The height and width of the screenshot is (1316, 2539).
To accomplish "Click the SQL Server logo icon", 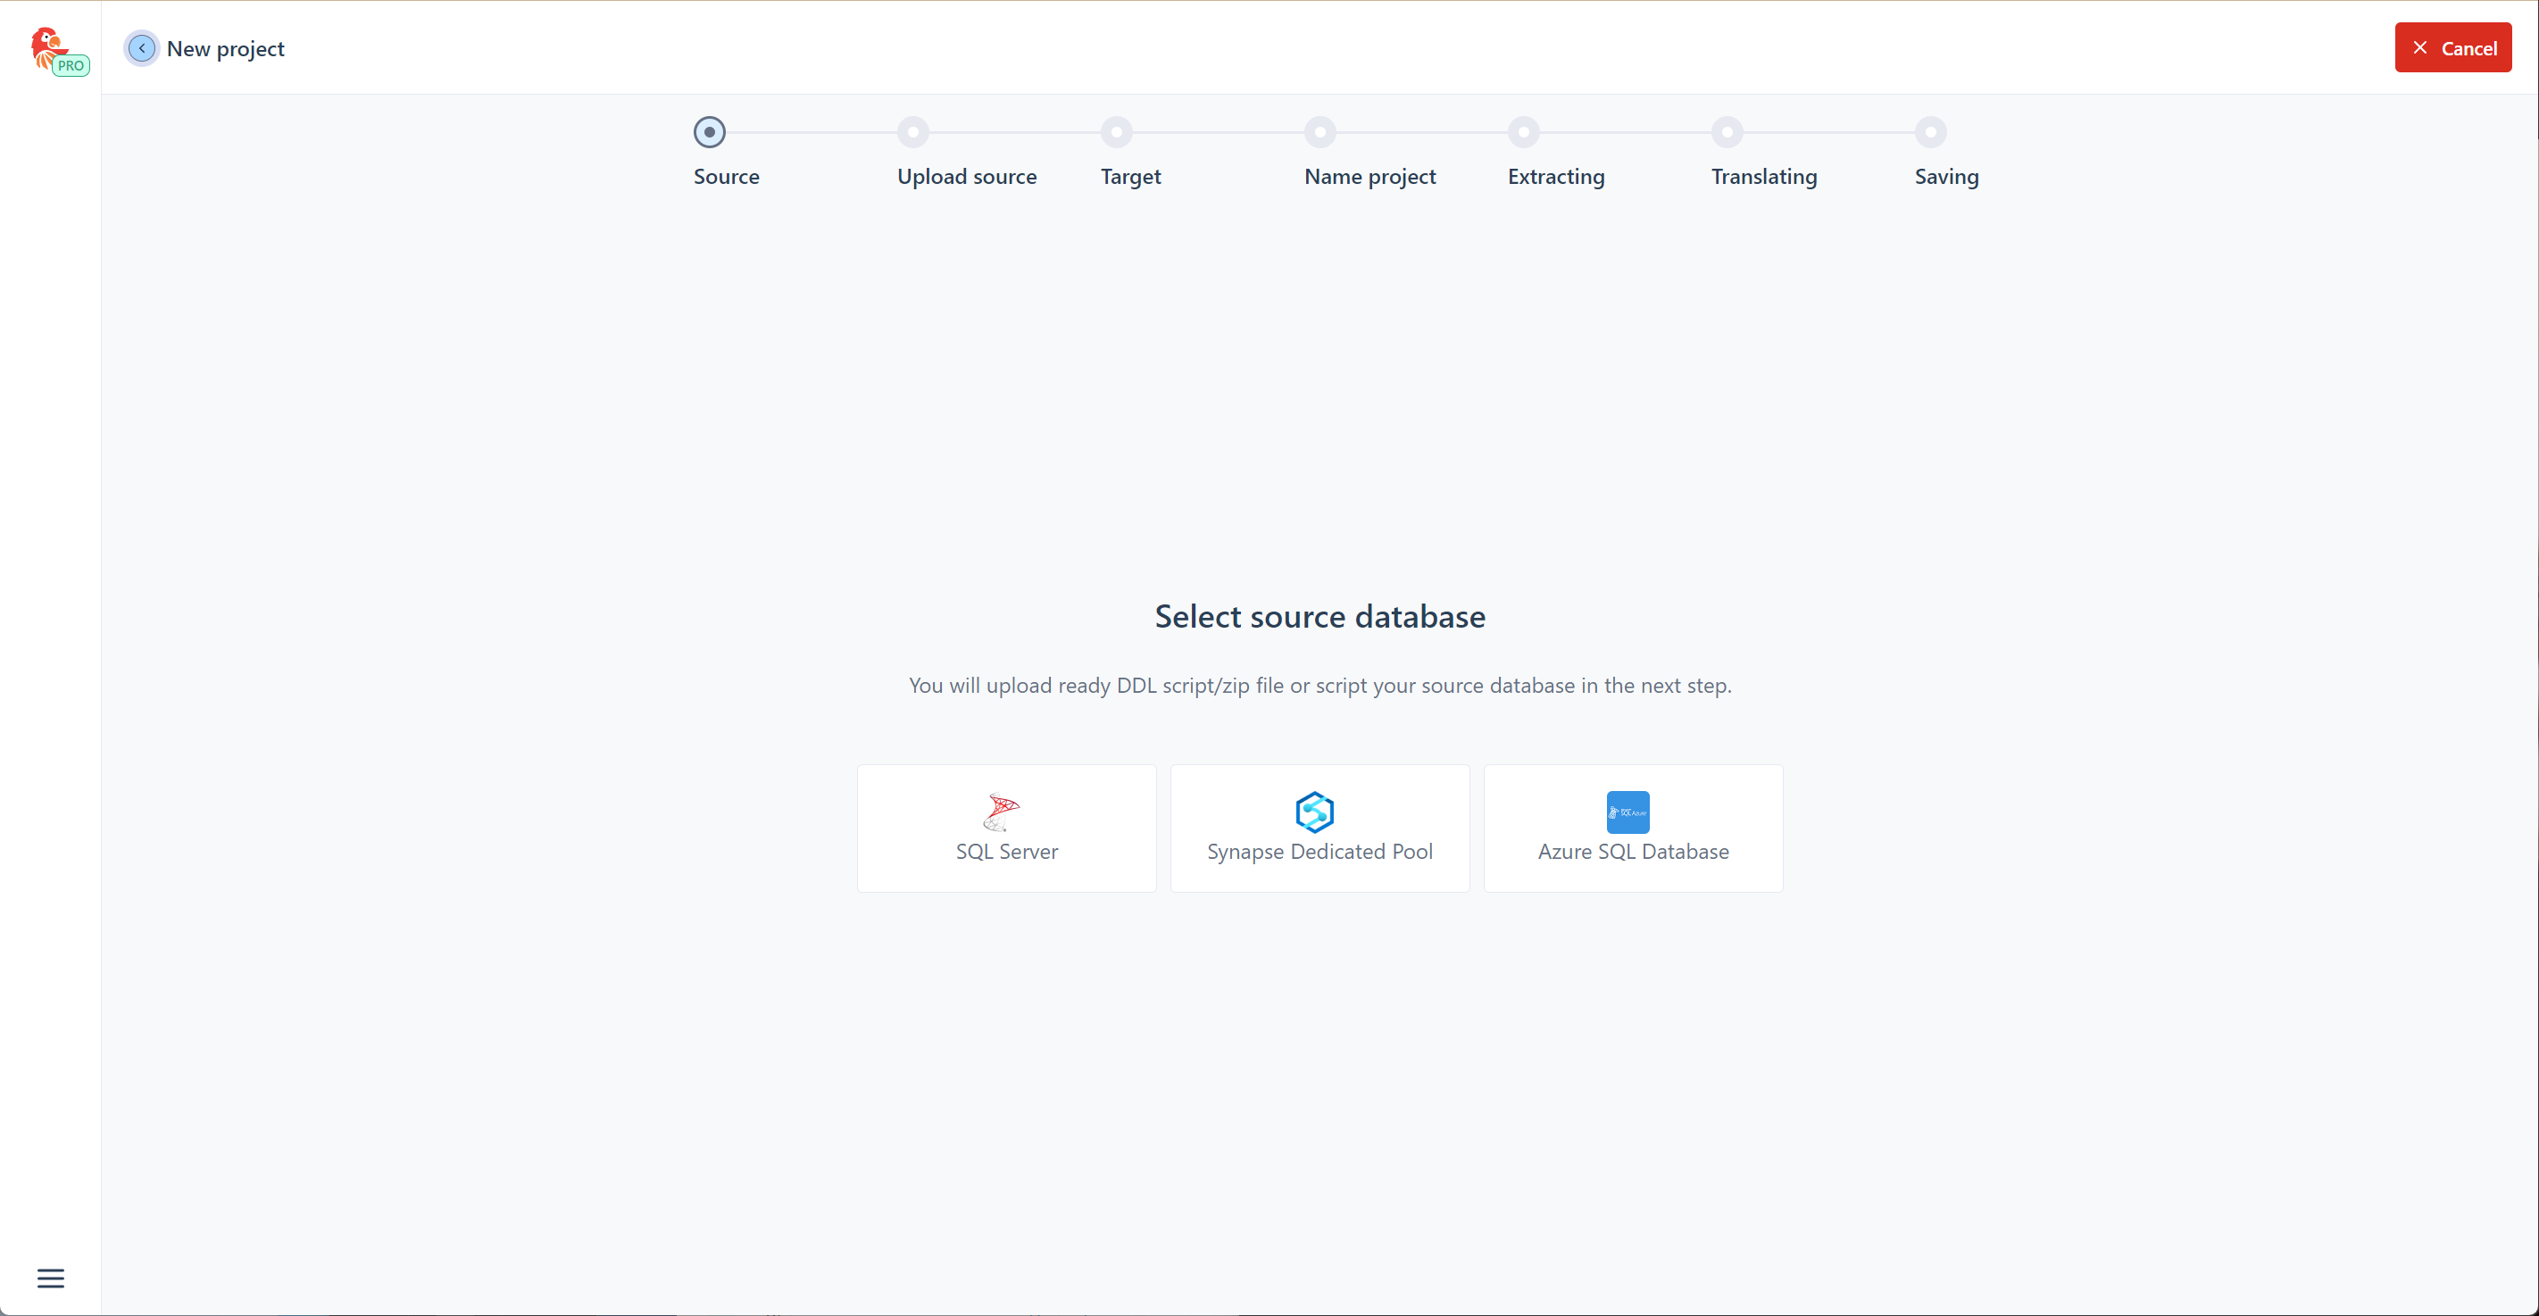I will coord(1001,812).
